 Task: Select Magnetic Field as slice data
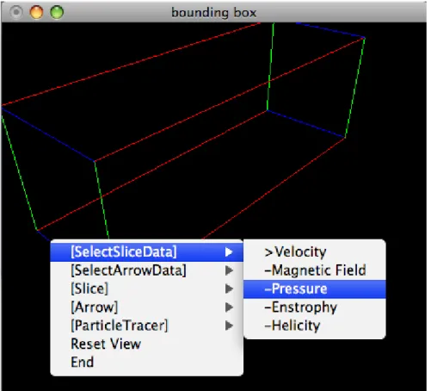[315, 270]
